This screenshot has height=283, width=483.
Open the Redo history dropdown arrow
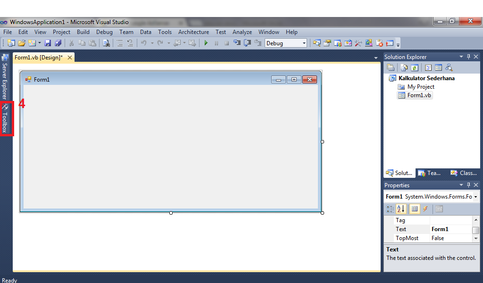(x=168, y=43)
